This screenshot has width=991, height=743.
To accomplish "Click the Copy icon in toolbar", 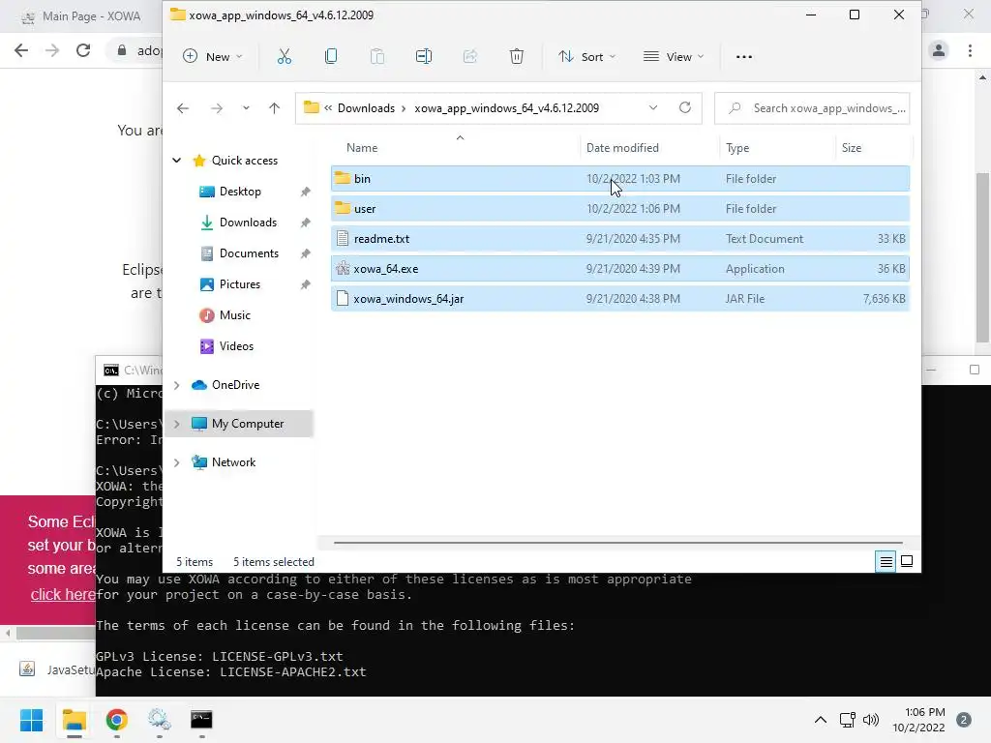I will coord(331,57).
